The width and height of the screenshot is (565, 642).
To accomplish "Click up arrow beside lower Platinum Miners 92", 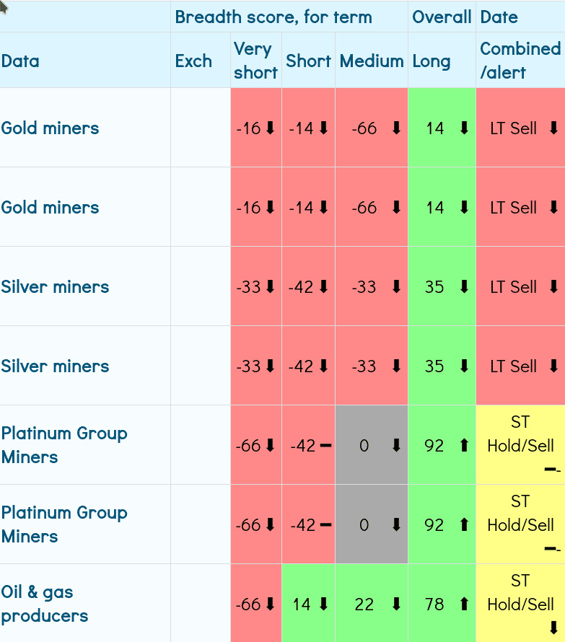I will point(464,525).
